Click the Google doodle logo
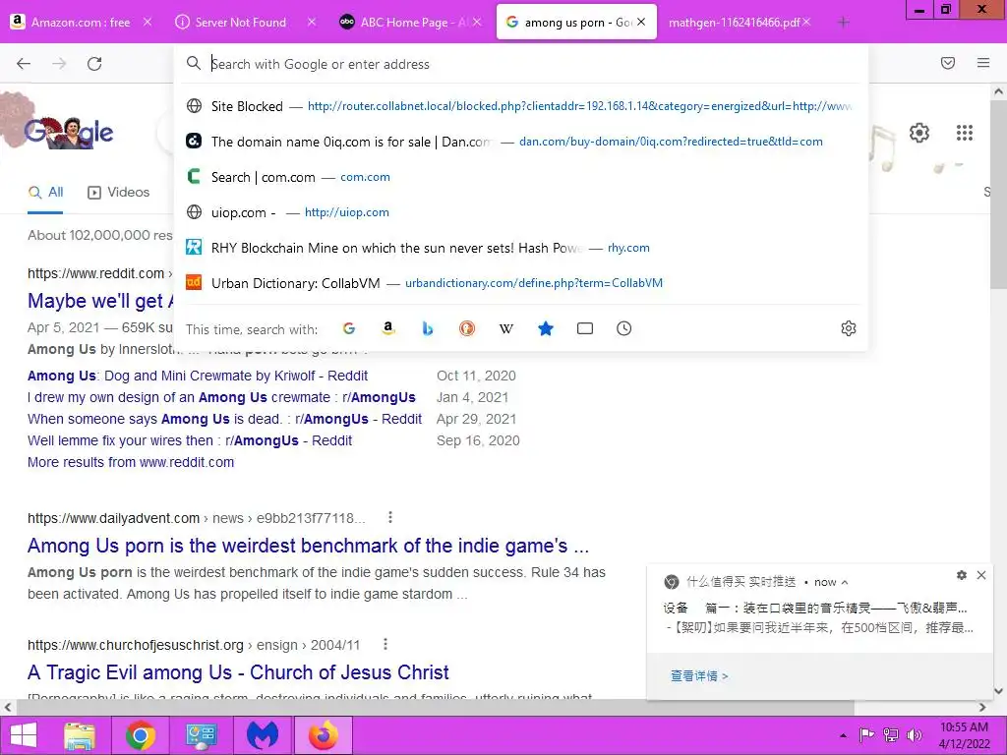1007x755 pixels. pos(70,131)
